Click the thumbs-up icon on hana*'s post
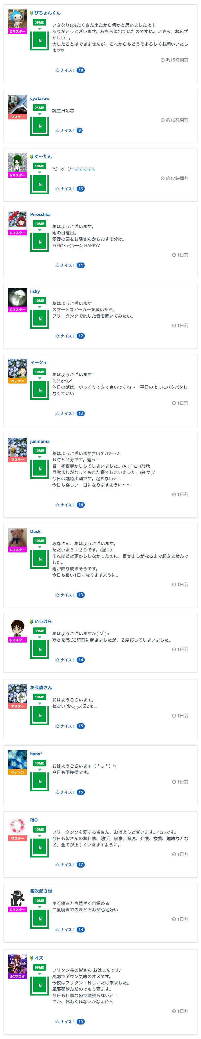Screen dimensions: 201x1039 click(x=57, y=792)
